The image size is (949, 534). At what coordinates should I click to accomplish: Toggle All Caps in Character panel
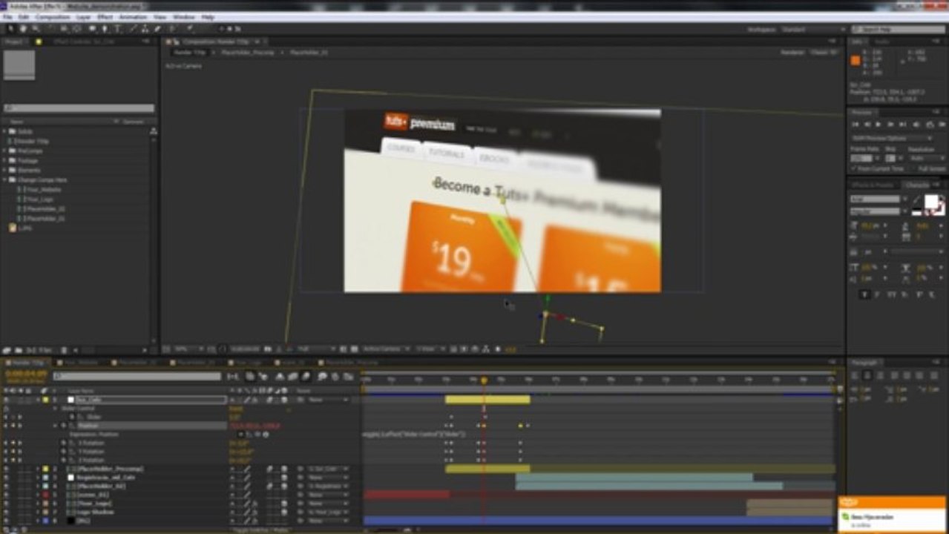point(890,294)
